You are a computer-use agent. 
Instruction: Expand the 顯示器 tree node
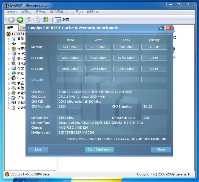coord(9,59)
